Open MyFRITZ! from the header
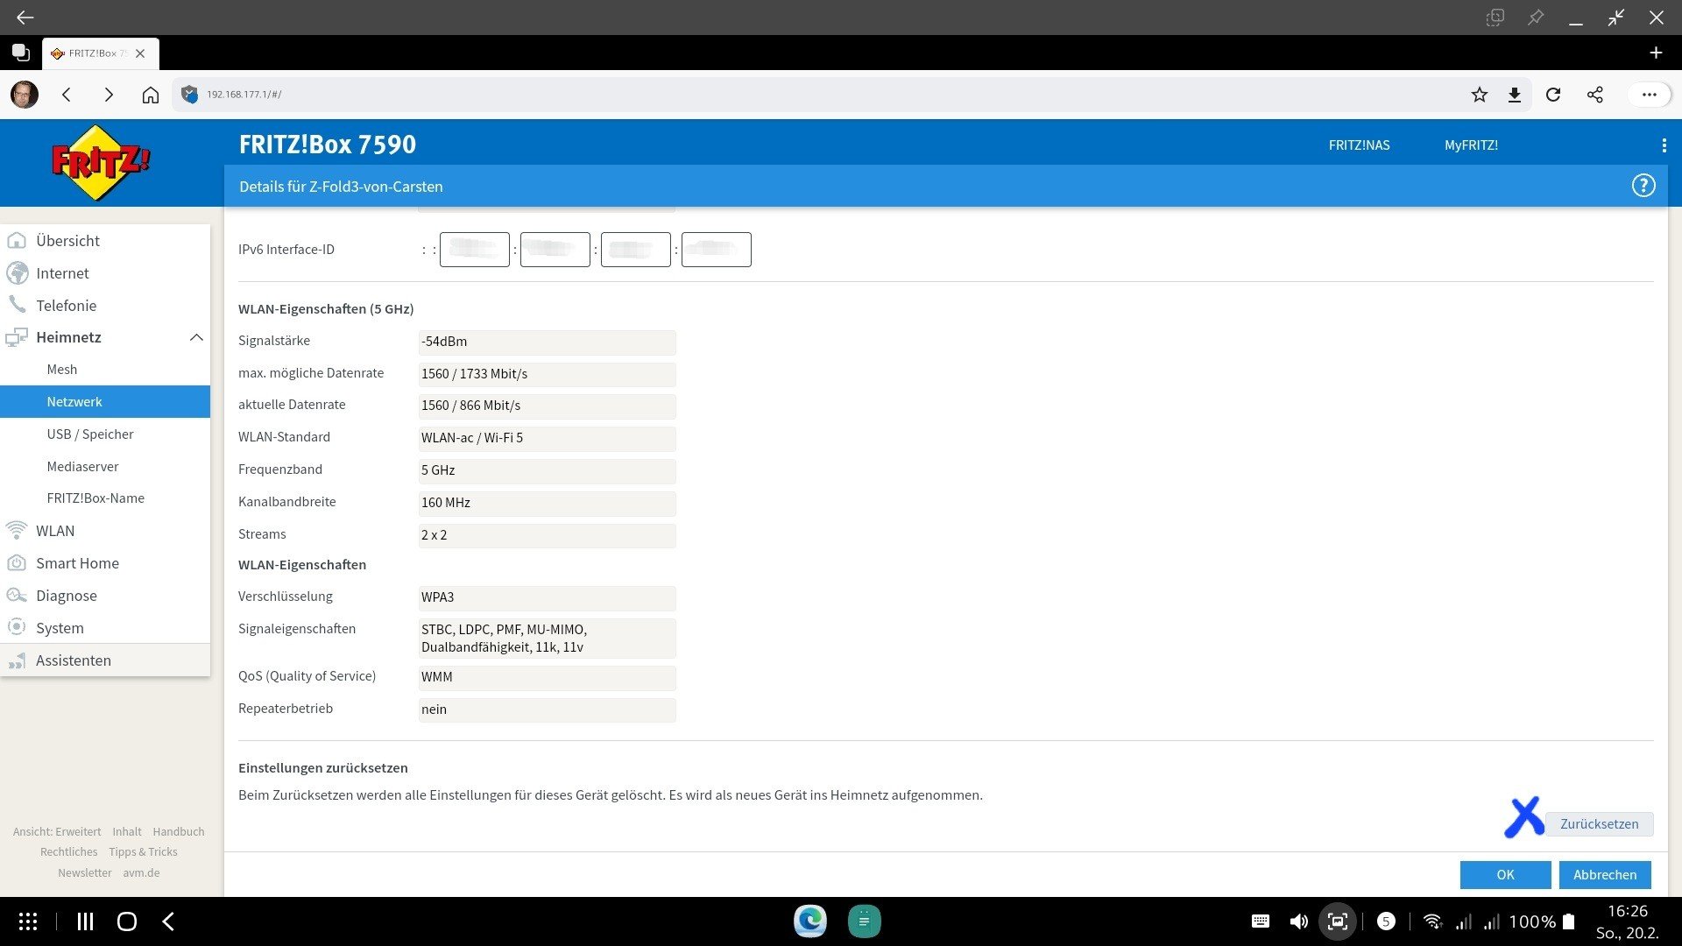 tap(1471, 145)
